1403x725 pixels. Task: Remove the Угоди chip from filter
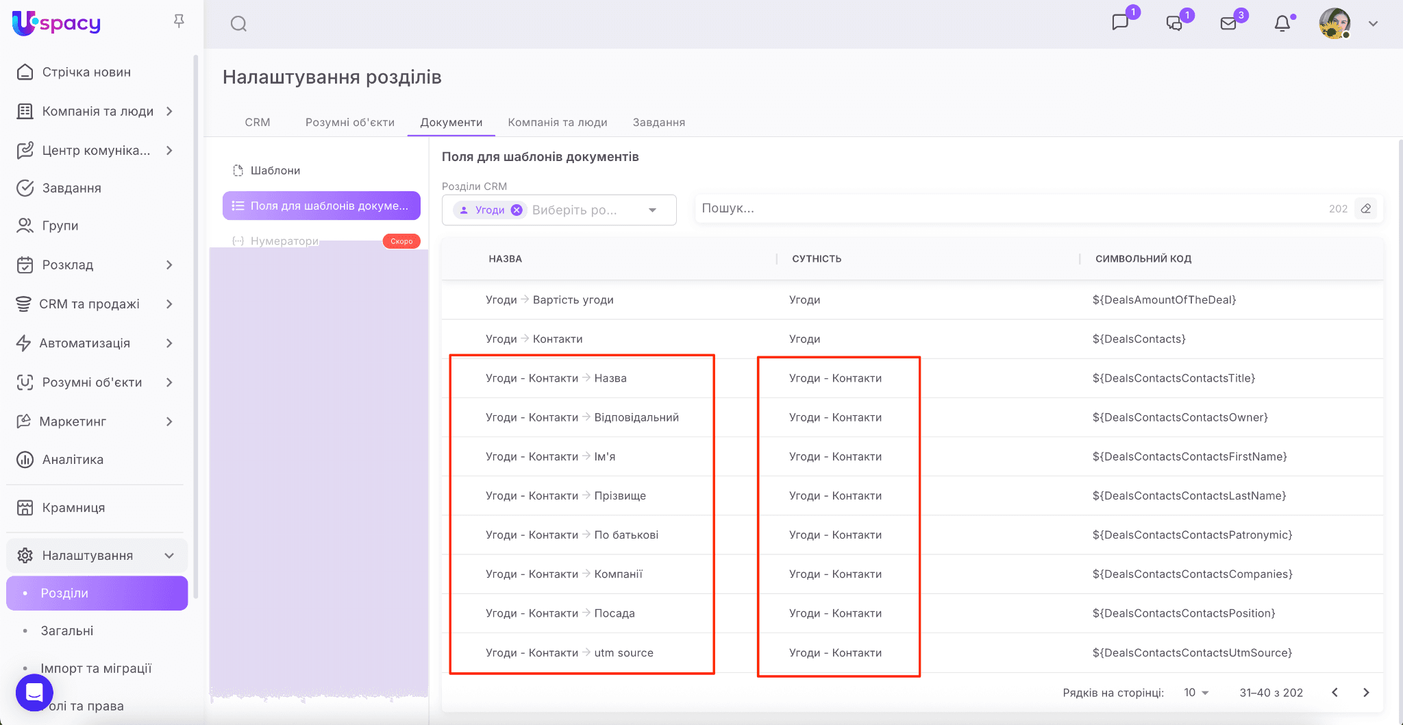[517, 210]
